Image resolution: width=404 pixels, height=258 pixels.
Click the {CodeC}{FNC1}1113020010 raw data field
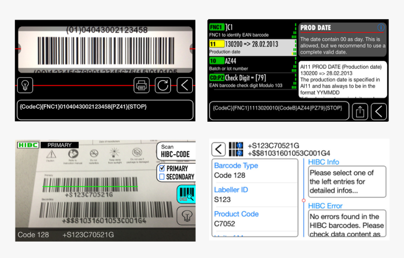tap(280, 111)
